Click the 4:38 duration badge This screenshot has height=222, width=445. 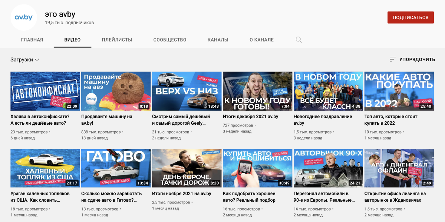tap(356, 107)
